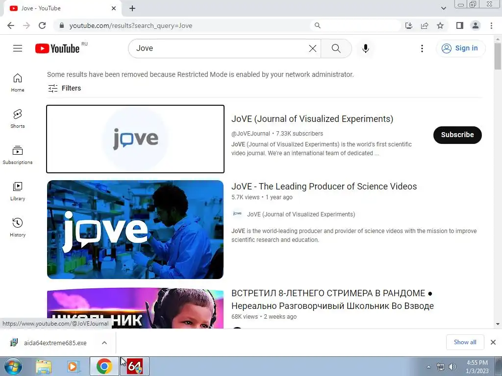Click scrollbar down arrow
This screenshot has height=376, width=502.
click(498, 324)
